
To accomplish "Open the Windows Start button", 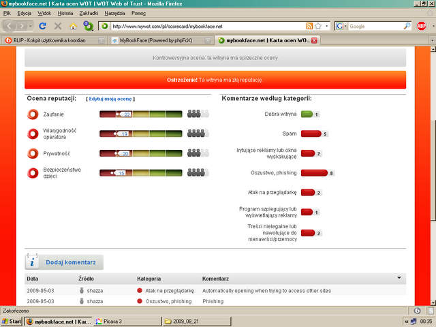I will click(x=12, y=322).
